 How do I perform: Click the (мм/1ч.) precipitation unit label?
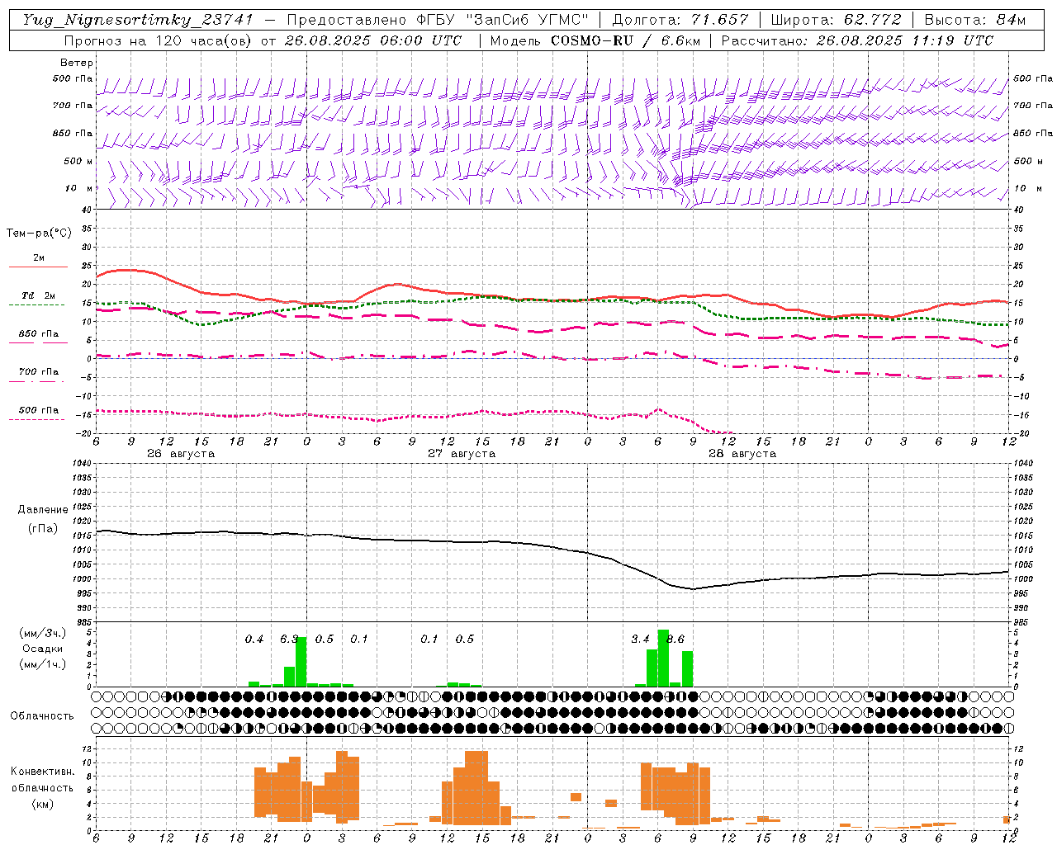click(42, 664)
